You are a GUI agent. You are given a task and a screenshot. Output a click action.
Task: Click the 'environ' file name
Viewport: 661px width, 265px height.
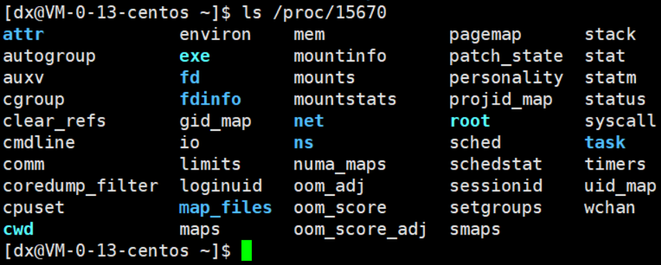pos(215,35)
